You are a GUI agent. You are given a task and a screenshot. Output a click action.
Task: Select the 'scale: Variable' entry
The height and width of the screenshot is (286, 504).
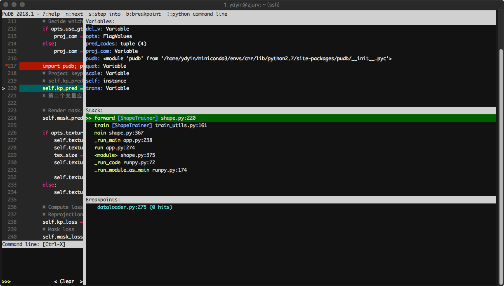click(x=107, y=73)
